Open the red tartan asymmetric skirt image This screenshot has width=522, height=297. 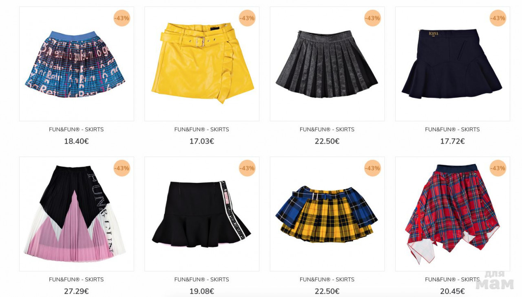(x=453, y=214)
